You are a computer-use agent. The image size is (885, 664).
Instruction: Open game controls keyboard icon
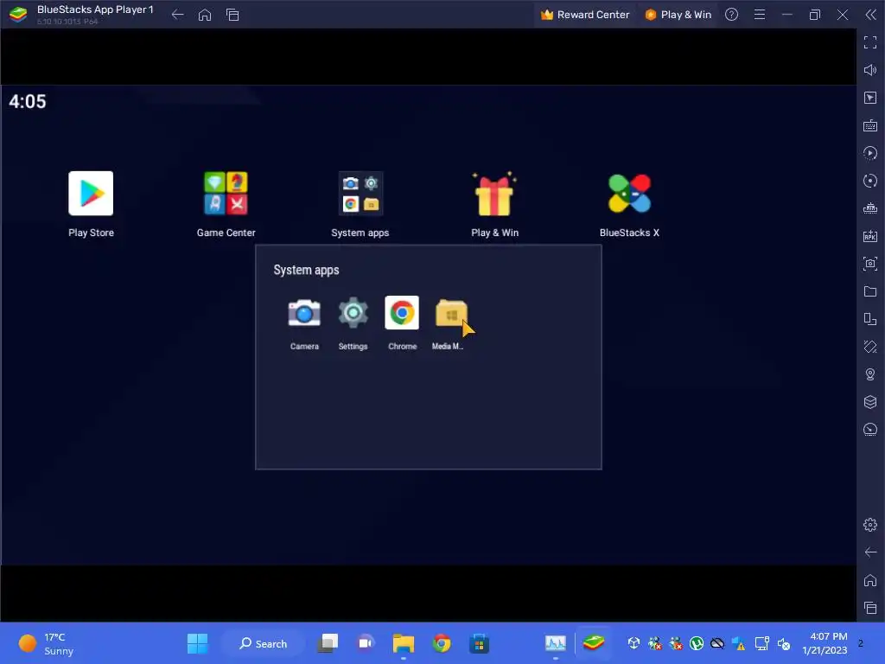click(870, 125)
